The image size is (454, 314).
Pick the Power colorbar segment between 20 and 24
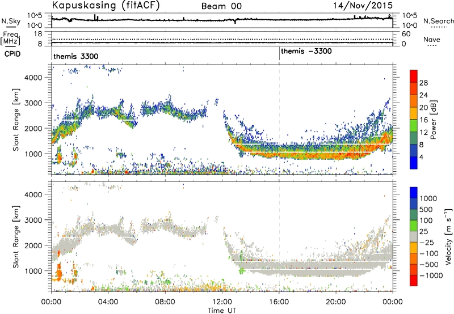[x=414, y=101]
